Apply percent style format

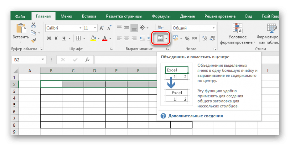(x=187, y=38)
